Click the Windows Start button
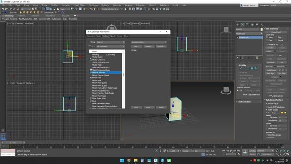 click(x=122, y=160)
